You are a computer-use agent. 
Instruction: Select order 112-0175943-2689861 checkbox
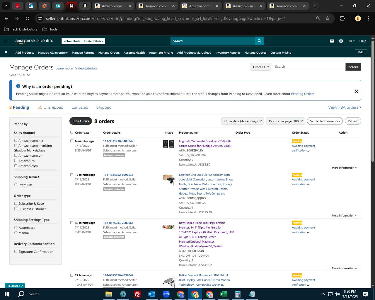coord(72,223)
